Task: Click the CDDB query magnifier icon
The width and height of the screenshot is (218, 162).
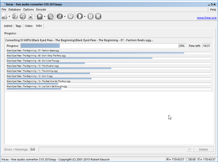Action: (x=40, y=16)
